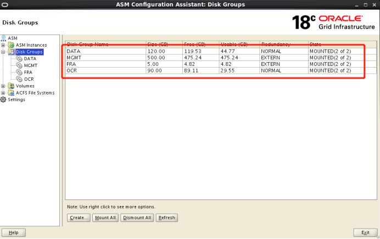Screen dimensions: 380x239
Task: Click usable value 44.77
Action: (x=227, y=51)
